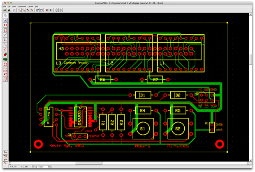
Task: Select the R4 resistor component
Action: [x=143, y=110]
